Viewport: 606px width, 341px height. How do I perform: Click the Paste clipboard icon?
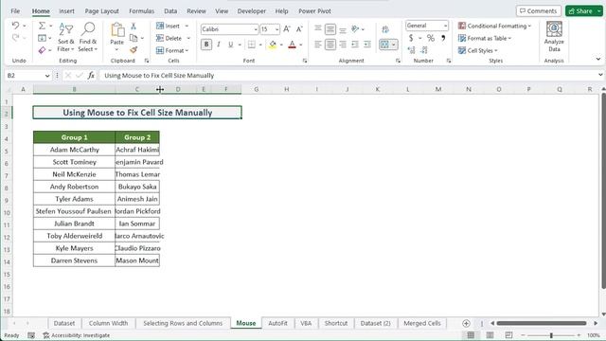tap(117, 30)
